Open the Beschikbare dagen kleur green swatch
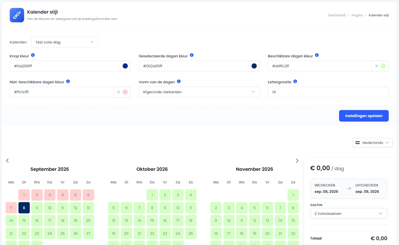Screen dimensions: 399x245 coord(383,66)
